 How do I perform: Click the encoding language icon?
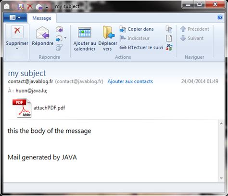pyautogui.click(x=169, y=47)
